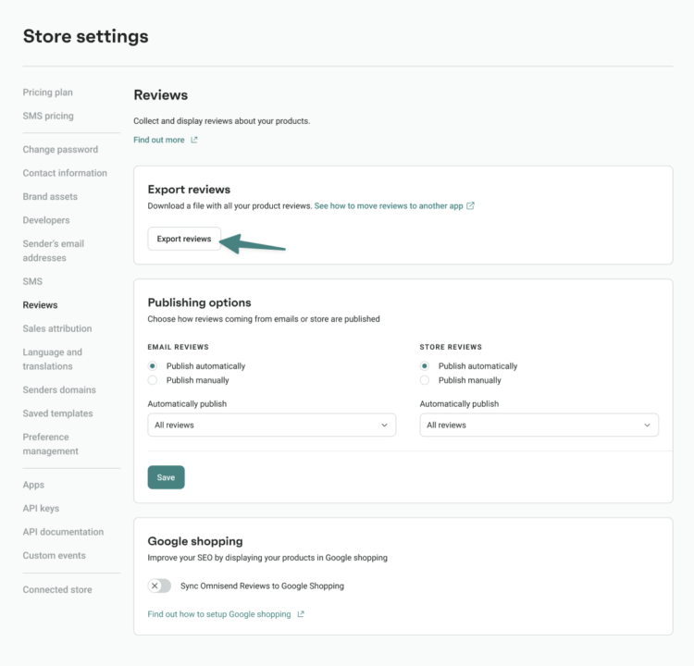Image resolution: width=694 pixels, height=666 pixels.
Task: Go to API keys
Action: tap(41, 509)
